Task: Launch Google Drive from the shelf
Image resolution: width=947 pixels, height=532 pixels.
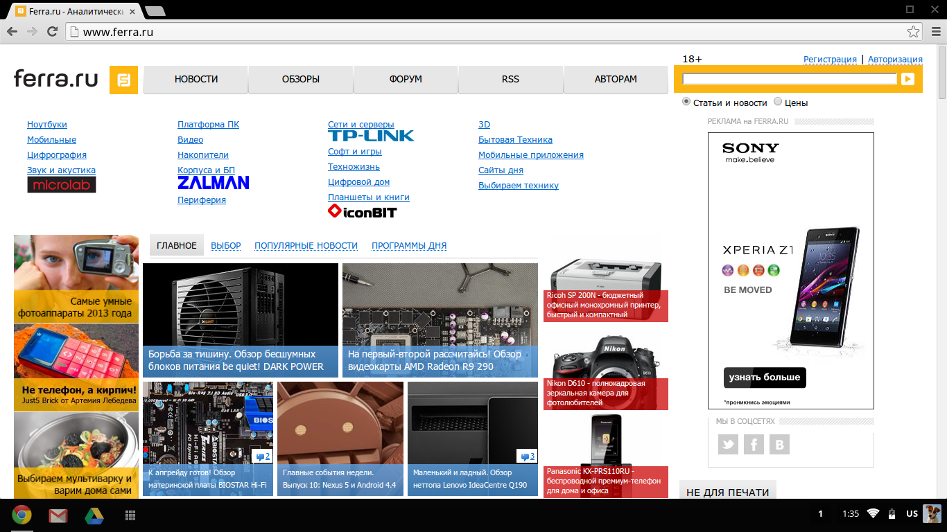Action: pos(94,515)
